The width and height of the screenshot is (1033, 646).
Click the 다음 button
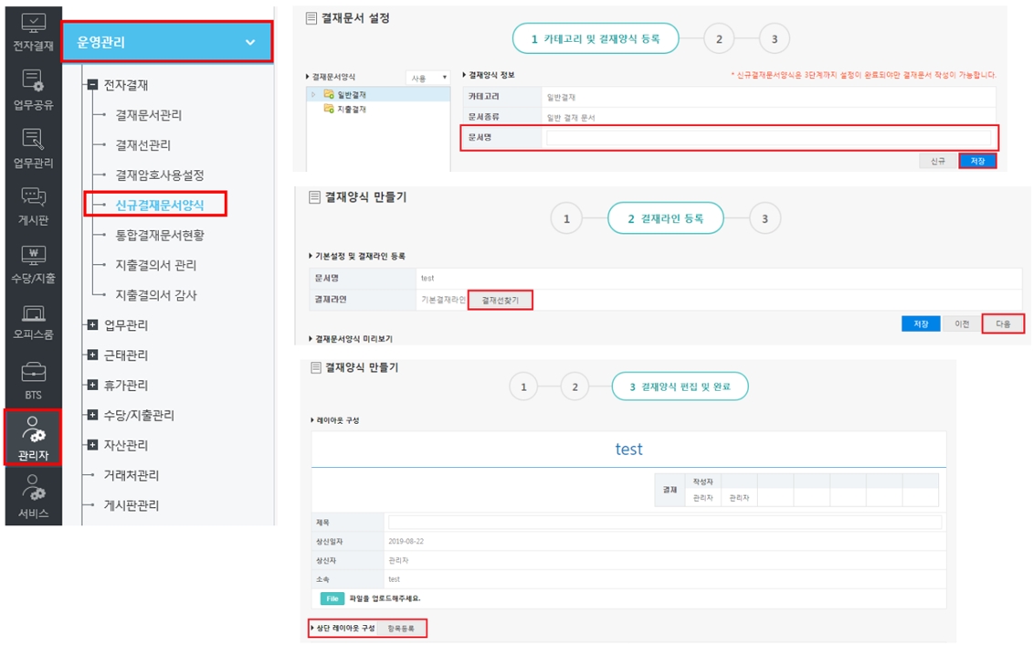click(1003, 323)
